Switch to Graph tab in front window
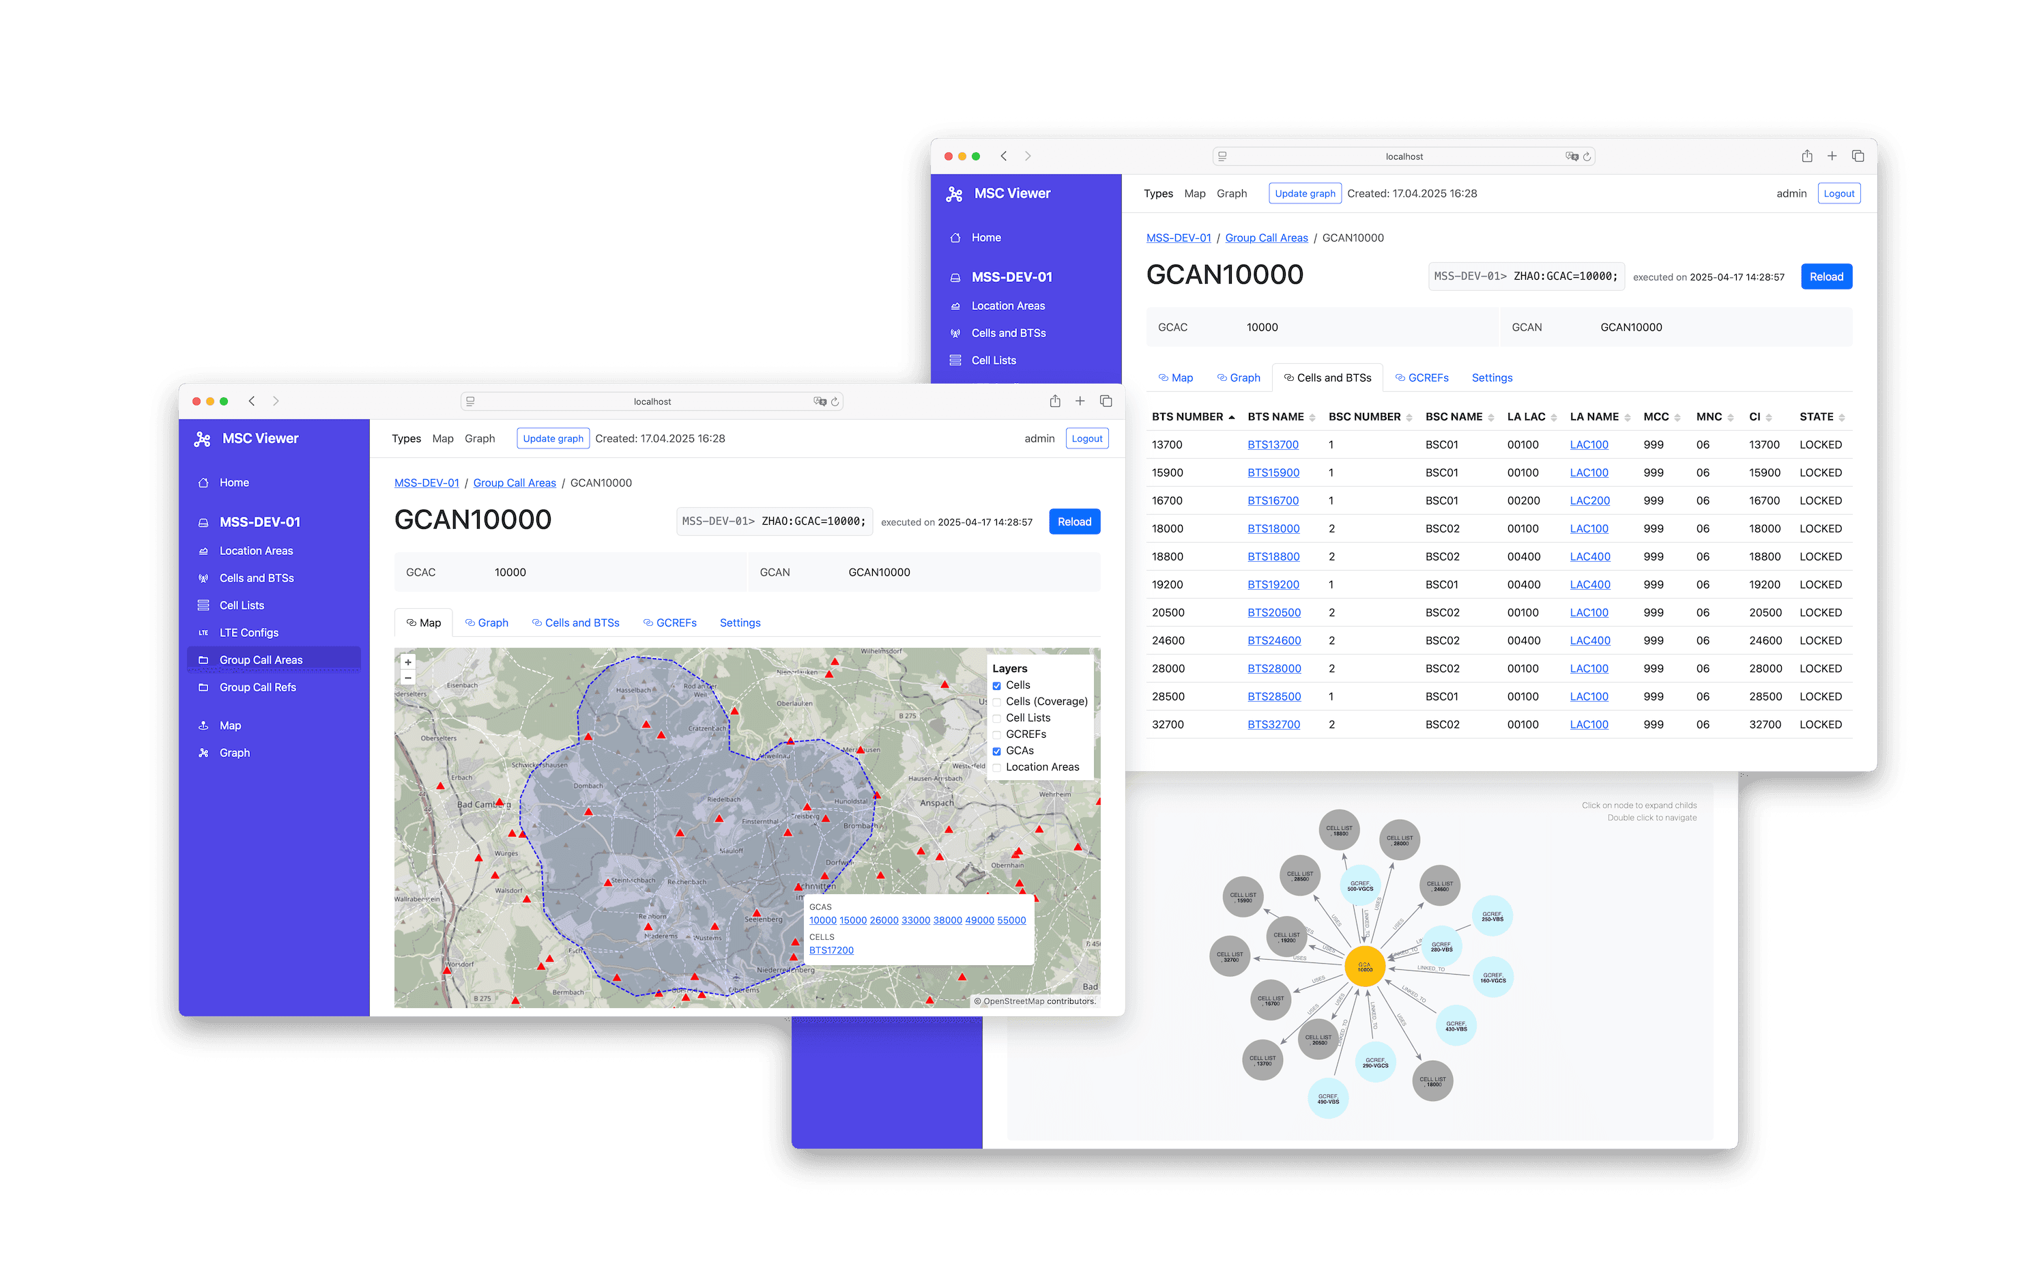The width and height of the screenshot is (2020, 1288). pyautogui.click(x=487, y=622)
